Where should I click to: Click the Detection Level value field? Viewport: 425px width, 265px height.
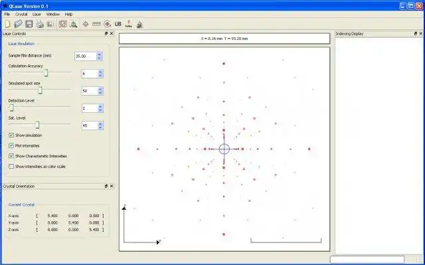(x=90, y=108)
